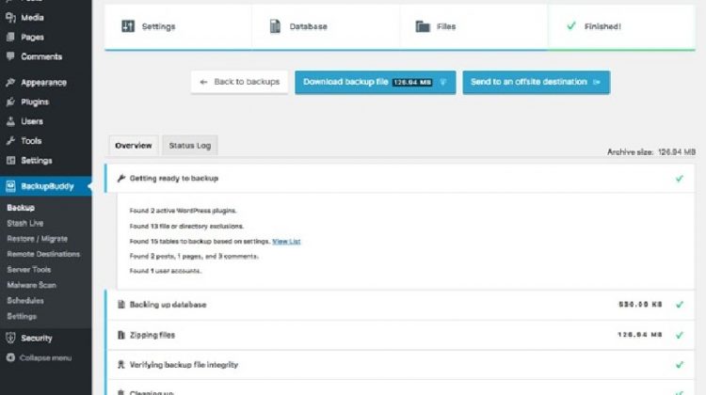
Task: Click Send to an offsite destination
Action: (x=537, y=82)
